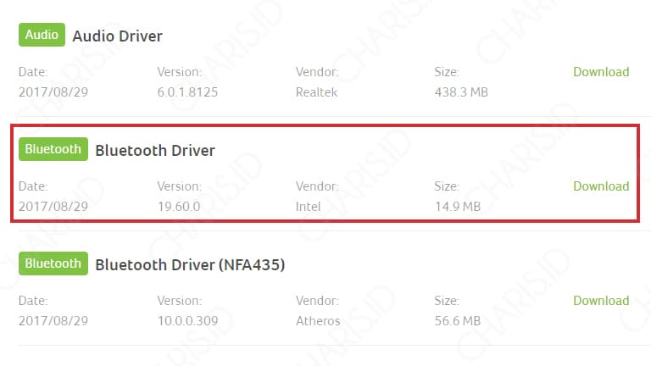Click the Audio Driver date 2017/08/29
Screen dimensions: 651x366
pos(53,92)
